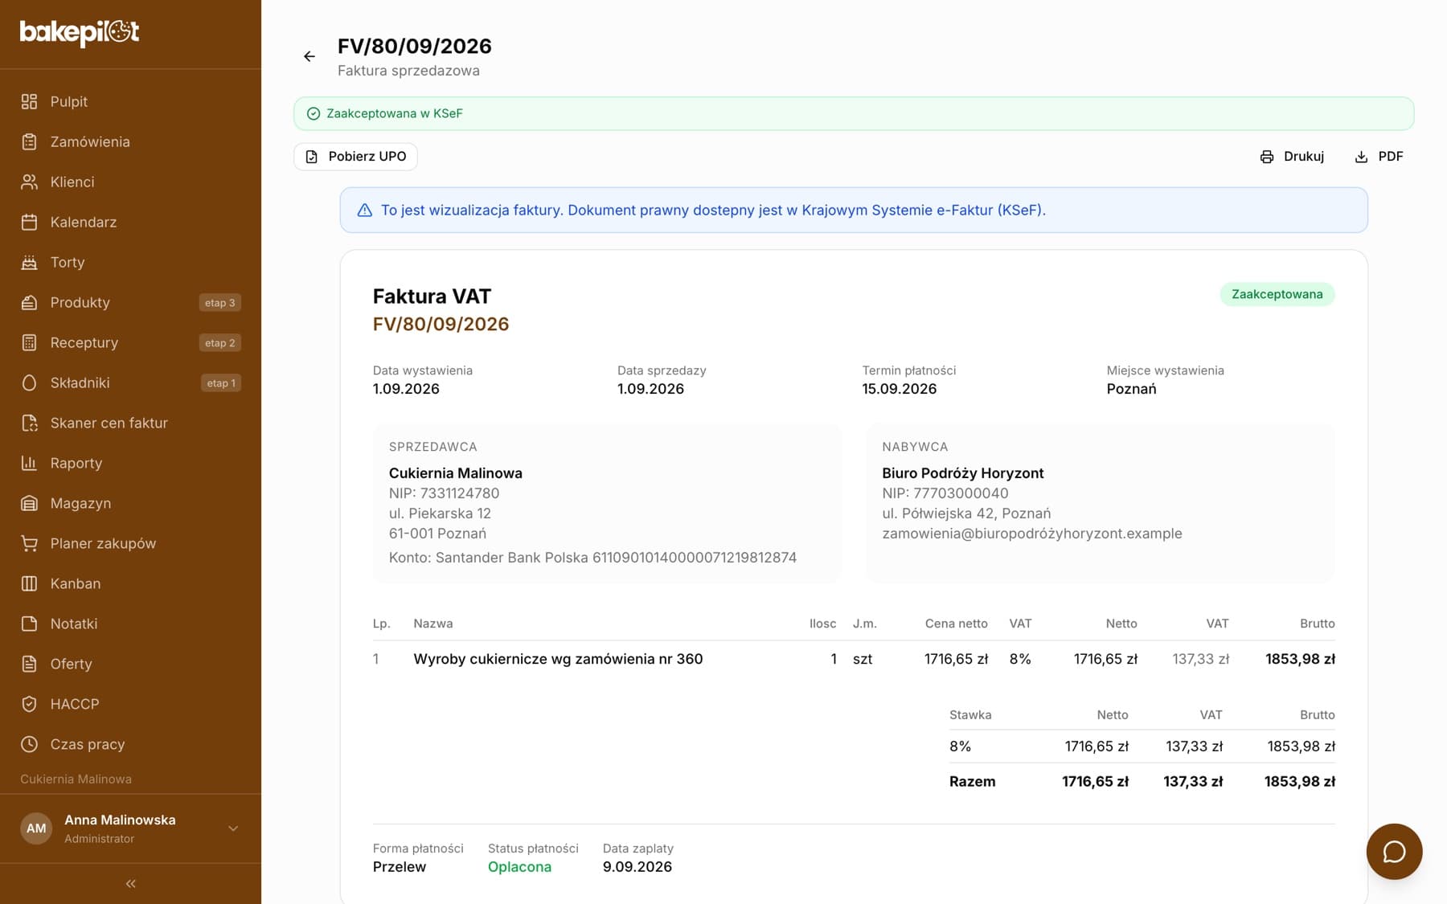The height and width of the screenshot is (904, 1447).
Task: Open Receptury calculator icon
Action: [x=29, y=342]
